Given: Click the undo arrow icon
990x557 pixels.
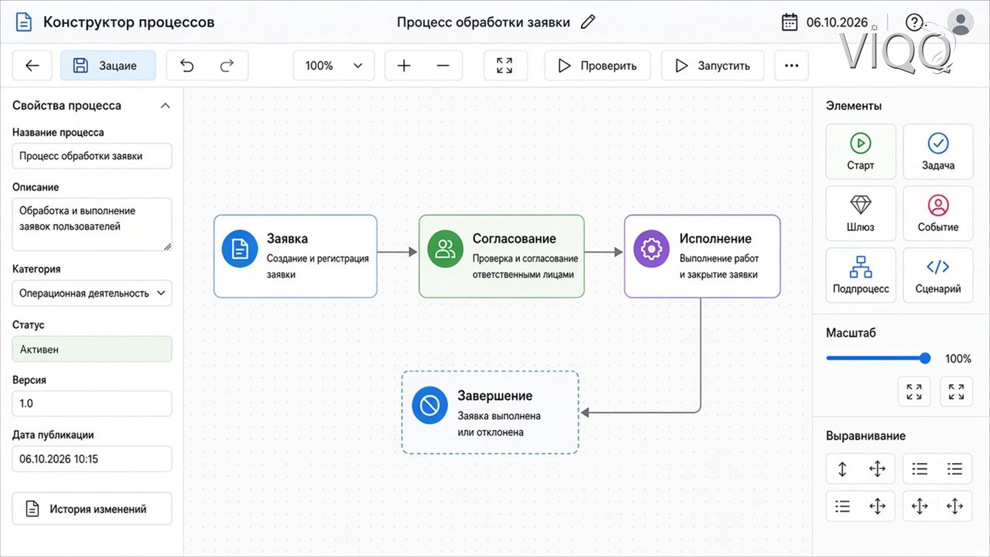Looking at the screenshot, I should click(x=187, y=65).
